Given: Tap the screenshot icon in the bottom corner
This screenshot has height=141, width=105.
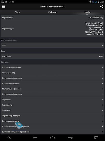Looking at the screenshot, I should point(96,138).
